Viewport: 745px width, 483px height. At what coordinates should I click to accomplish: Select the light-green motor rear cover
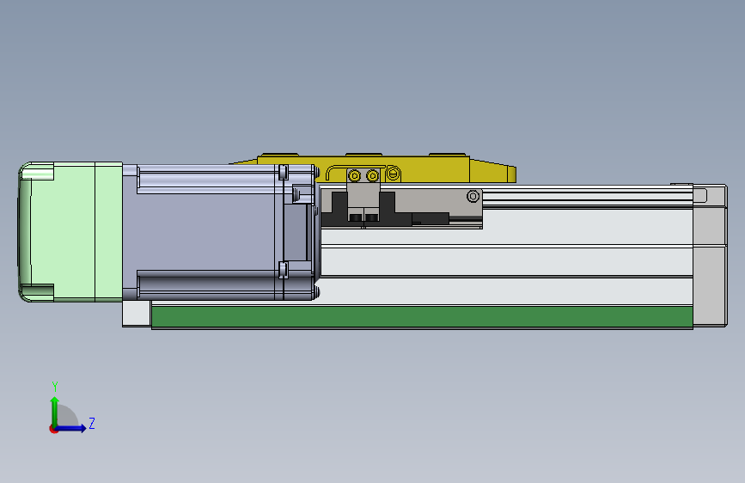click(70, 231)
